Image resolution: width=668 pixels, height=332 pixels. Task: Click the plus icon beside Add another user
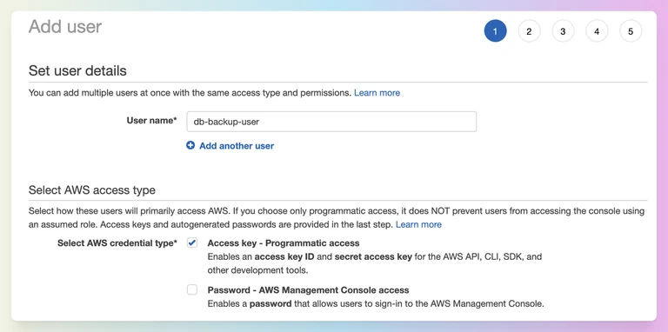pos(190,145)
